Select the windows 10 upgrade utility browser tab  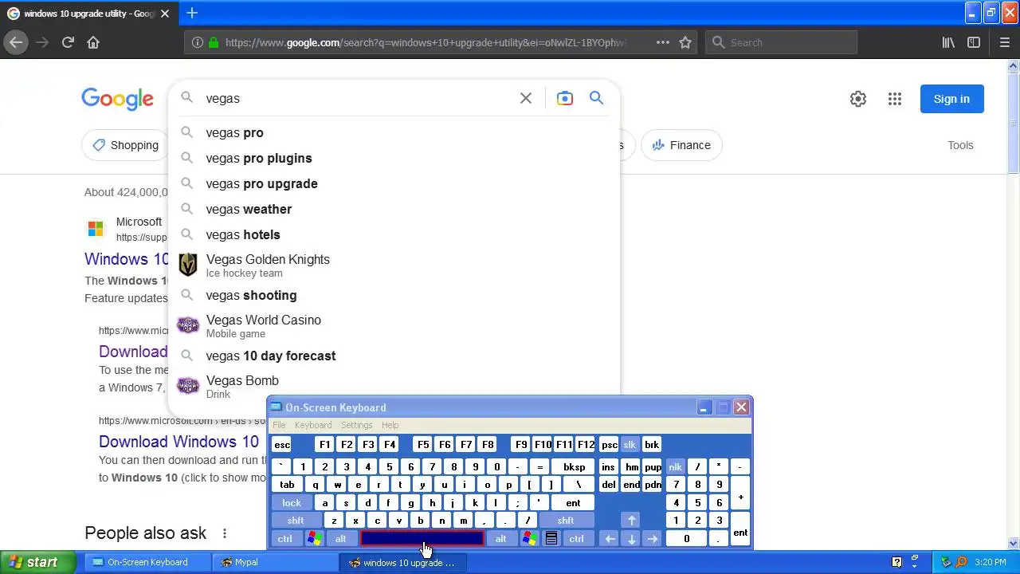[89, 14]
